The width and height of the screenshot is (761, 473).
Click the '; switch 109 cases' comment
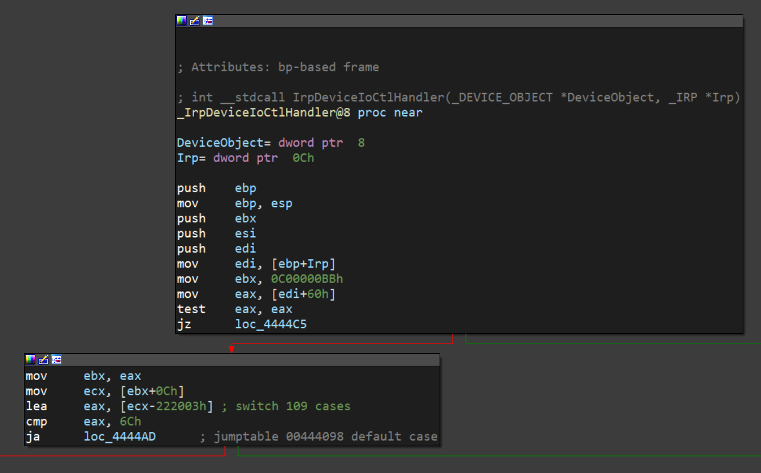285,406
